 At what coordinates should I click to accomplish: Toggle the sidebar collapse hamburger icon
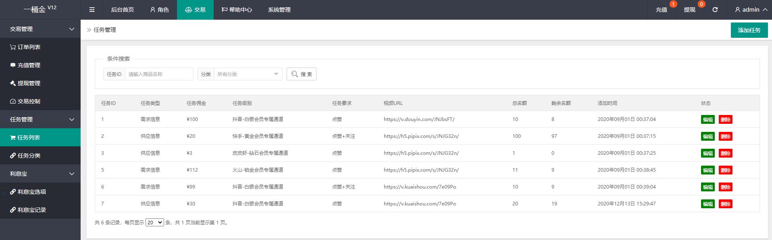coord(92,10)
